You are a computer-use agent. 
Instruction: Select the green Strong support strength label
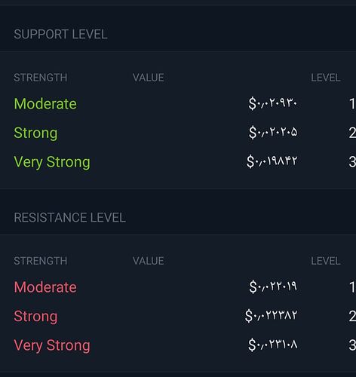[x=35, y=133]
